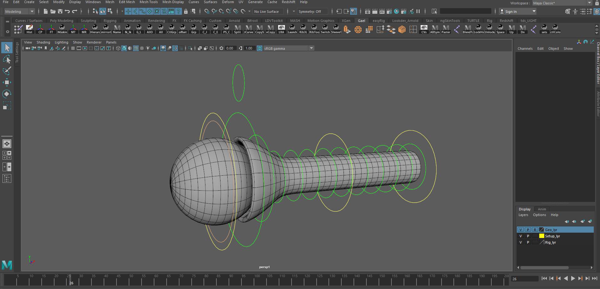This screenshot has height=289, width=600.
Task: Open the Mesh Tools menu
Action: coord(148,2)
